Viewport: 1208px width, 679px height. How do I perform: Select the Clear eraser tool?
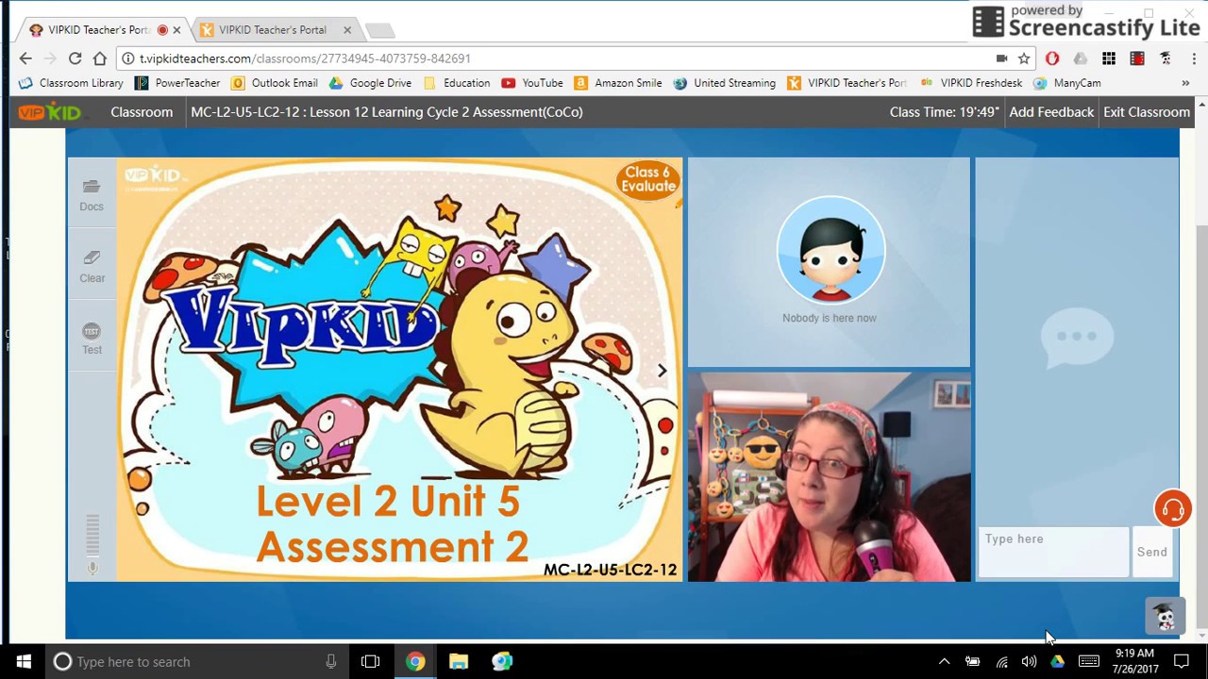[92, 266]
